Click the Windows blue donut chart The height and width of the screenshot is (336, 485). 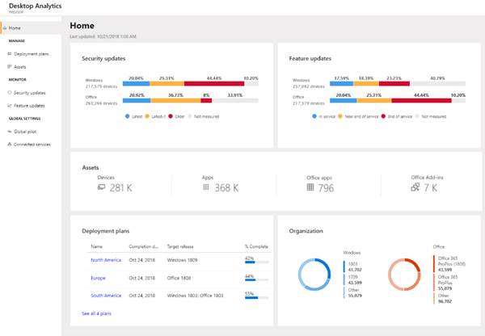pos(314,275)
